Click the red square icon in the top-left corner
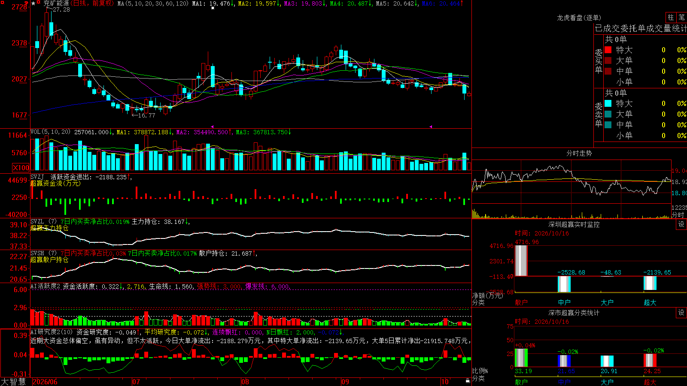 click(x=3, y=3)
